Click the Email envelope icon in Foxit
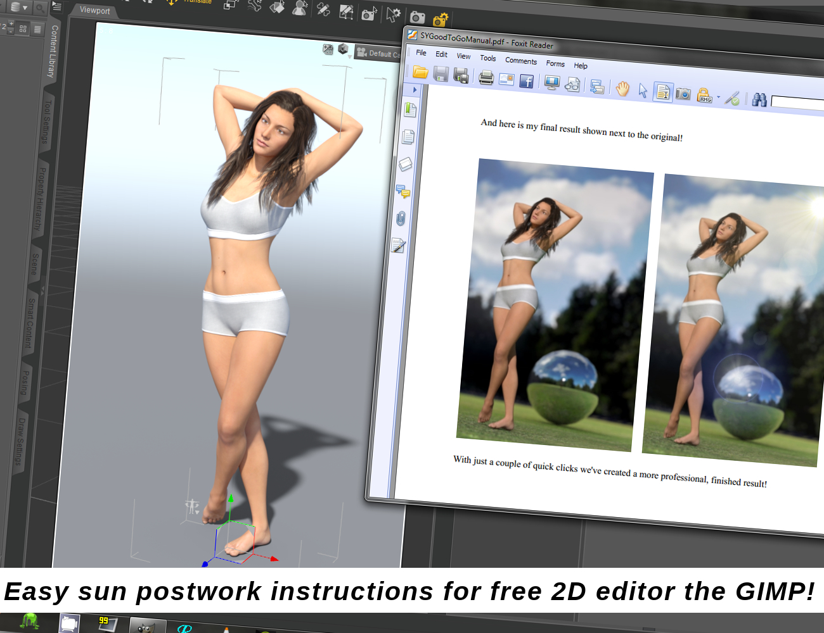824x633 pixels. click(506, 79)
